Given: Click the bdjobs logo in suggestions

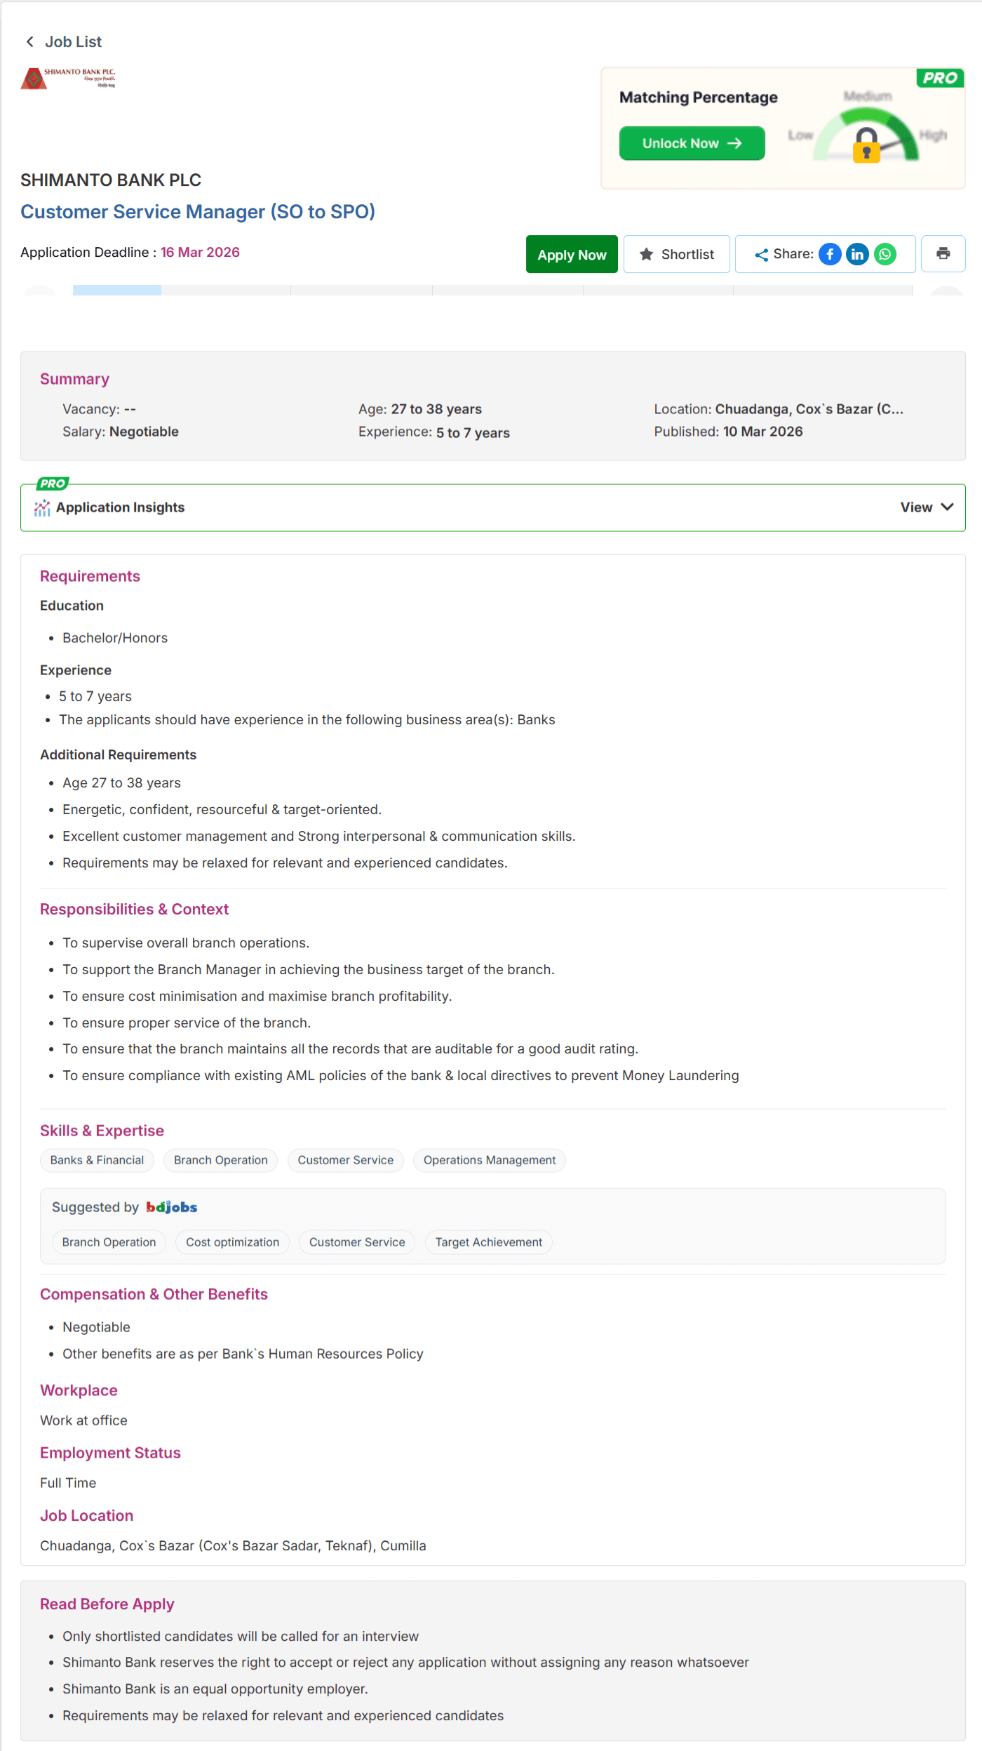Looking at the screenshot, I should [172, 1207].
